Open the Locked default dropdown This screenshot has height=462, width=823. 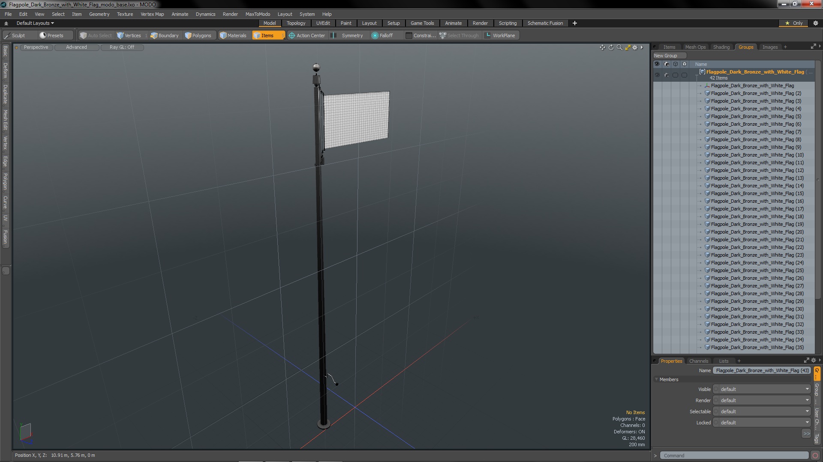point(764,423)
